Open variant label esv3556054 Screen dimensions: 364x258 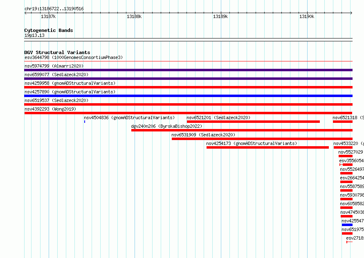click(351, 161)
